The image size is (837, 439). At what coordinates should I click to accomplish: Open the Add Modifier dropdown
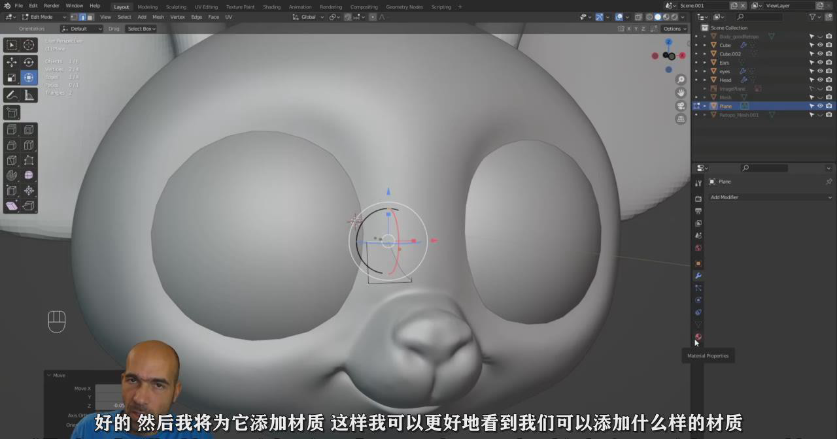pyautogui.click(x=771, y=197)
